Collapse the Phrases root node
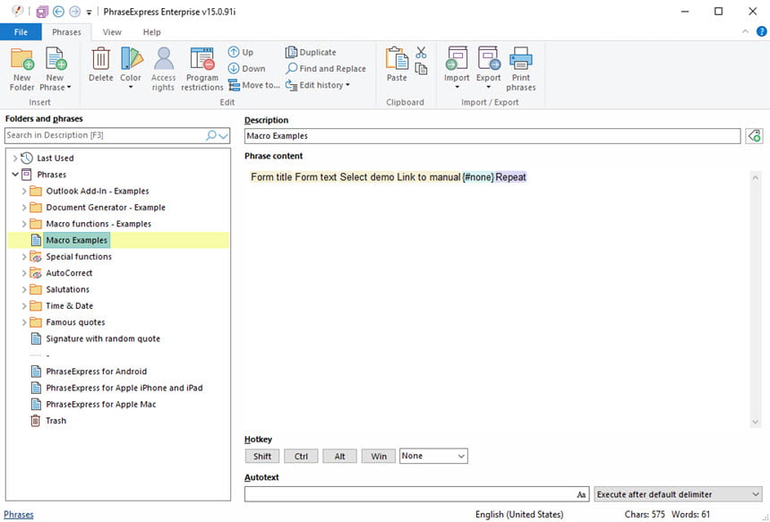770x522 pixels. point(14,175)
